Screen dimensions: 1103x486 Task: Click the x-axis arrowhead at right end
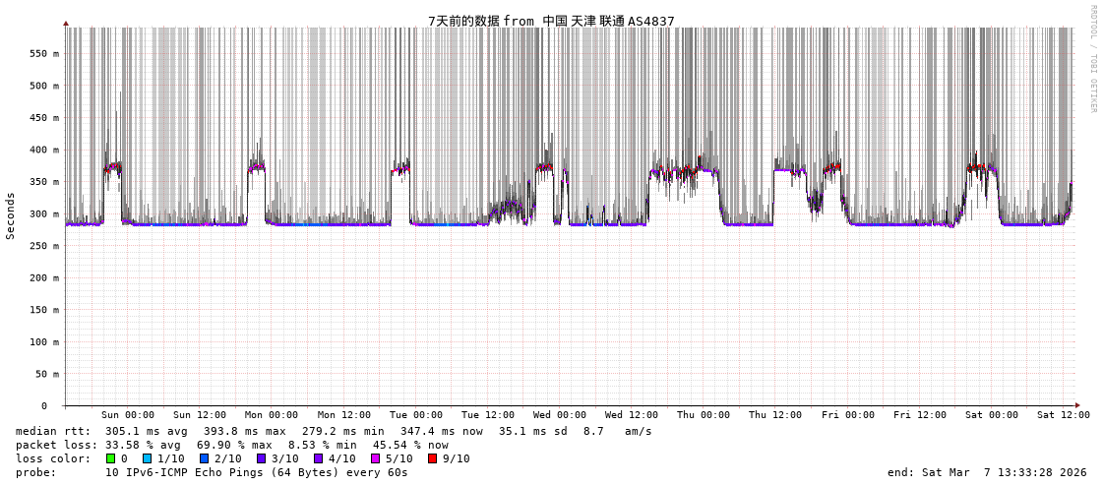point(1077,405)
